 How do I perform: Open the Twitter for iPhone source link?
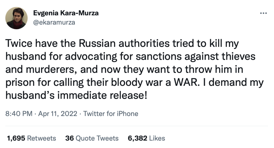pyautogui.click(x=111, y=113)
